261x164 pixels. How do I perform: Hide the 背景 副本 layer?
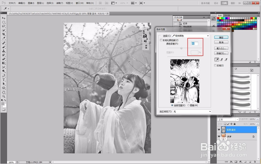(219, 130)
